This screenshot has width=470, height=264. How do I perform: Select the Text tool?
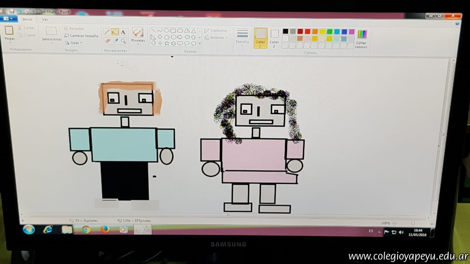point(123,32)
